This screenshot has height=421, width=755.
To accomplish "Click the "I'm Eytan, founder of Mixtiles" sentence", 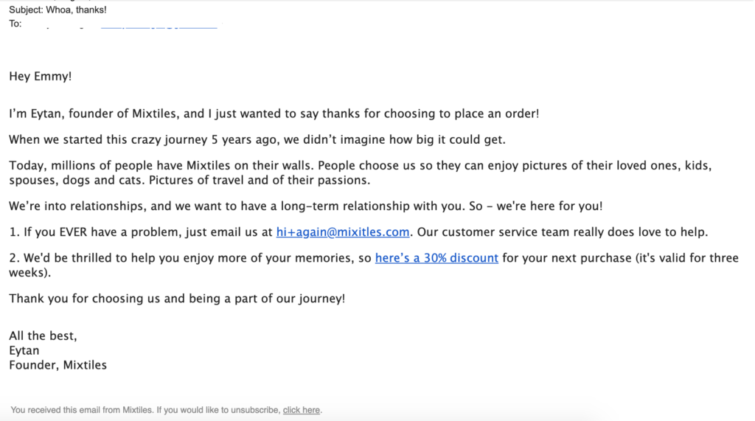I will tap(274, 114).
